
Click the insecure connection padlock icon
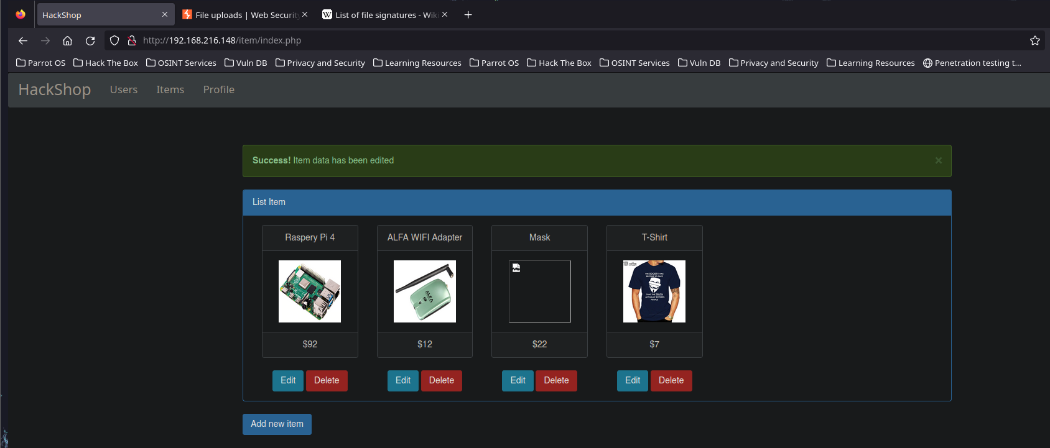tap(132, 40)
